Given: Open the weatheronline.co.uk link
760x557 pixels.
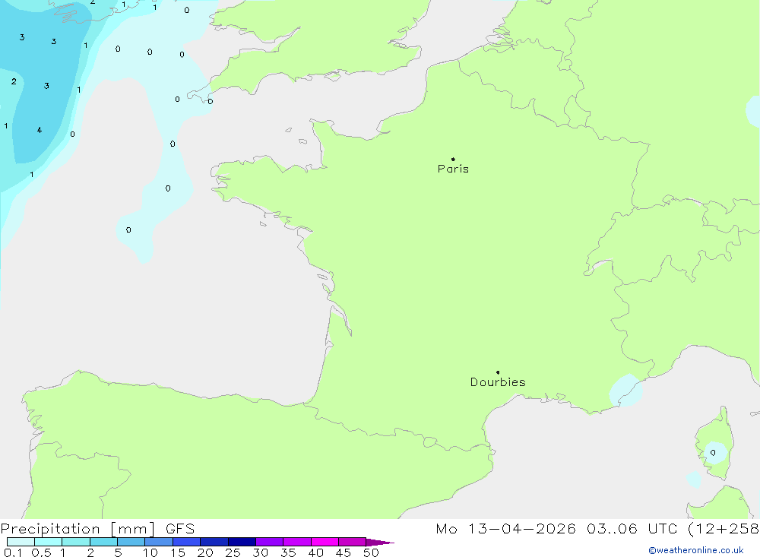Looking at the screenshot, I should click(696, 550).
